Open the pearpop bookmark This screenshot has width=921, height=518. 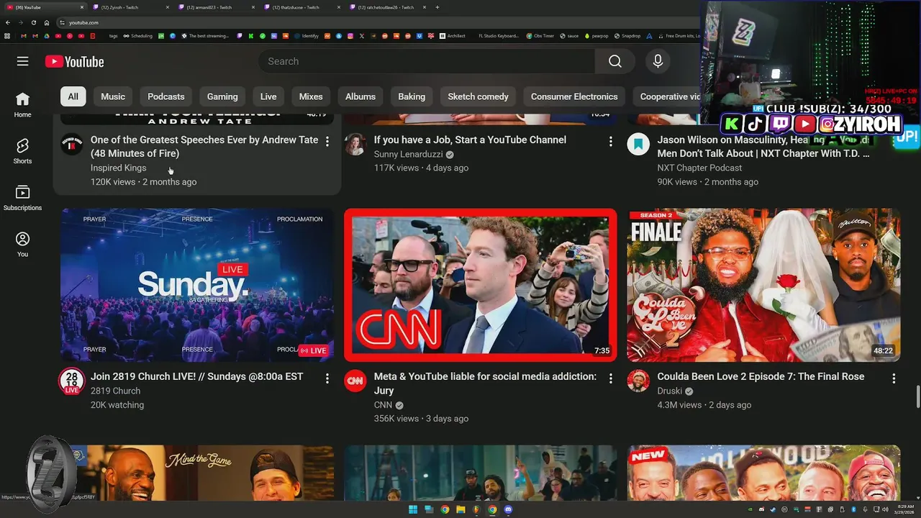tap(596, 35)
